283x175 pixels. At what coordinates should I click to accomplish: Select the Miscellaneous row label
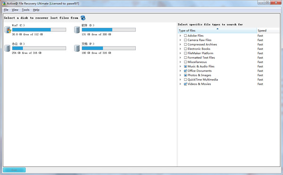pos(197,62)
